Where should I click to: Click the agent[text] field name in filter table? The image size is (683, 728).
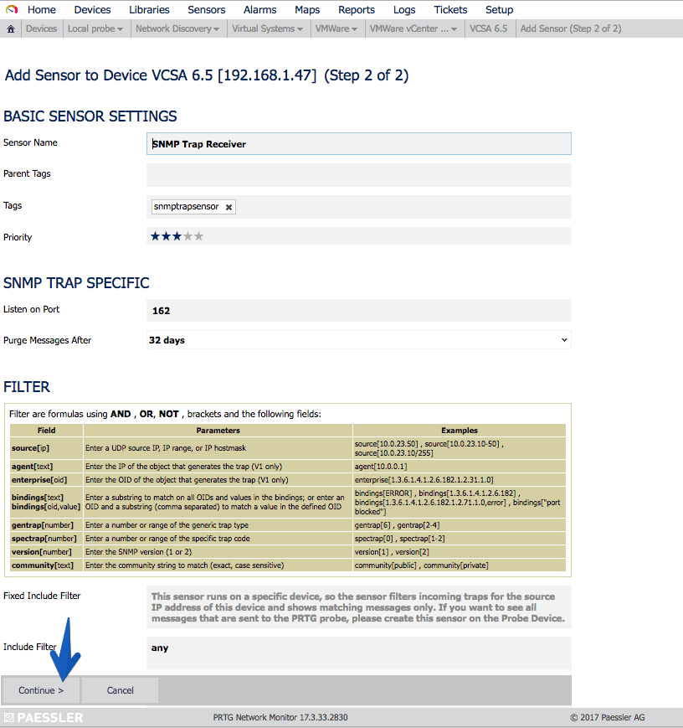32,466
